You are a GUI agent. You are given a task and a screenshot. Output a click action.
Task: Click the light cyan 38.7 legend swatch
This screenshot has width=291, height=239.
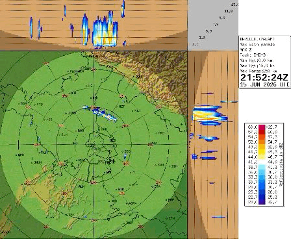[261, 167]
